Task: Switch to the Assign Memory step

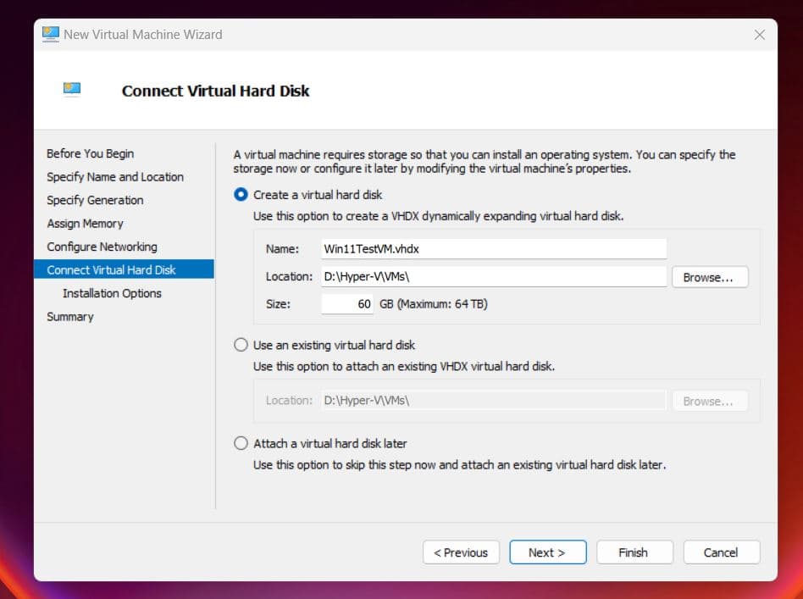Action: [x=85, y=224]
